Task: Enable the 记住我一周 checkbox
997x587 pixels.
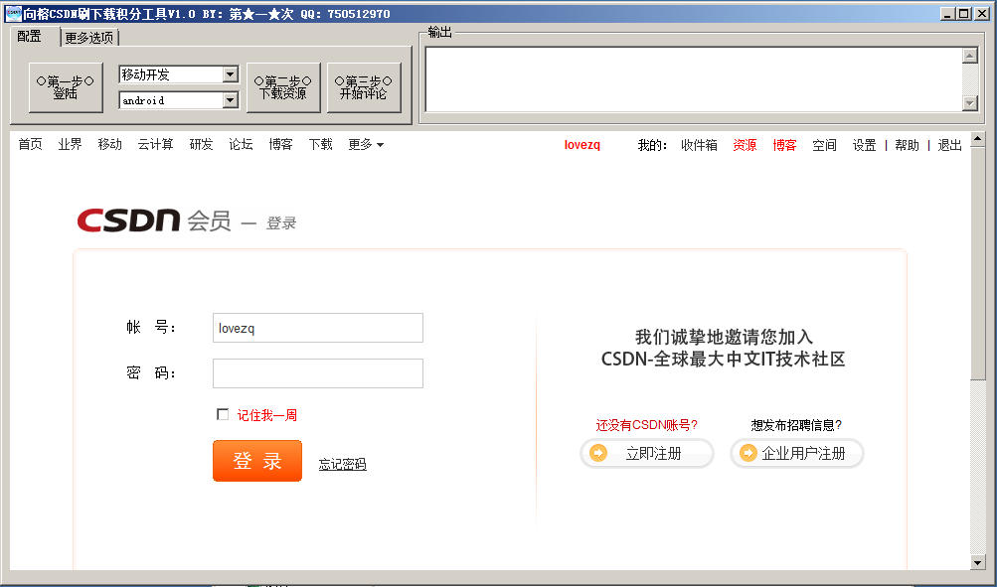Action: tap(223, 414)
